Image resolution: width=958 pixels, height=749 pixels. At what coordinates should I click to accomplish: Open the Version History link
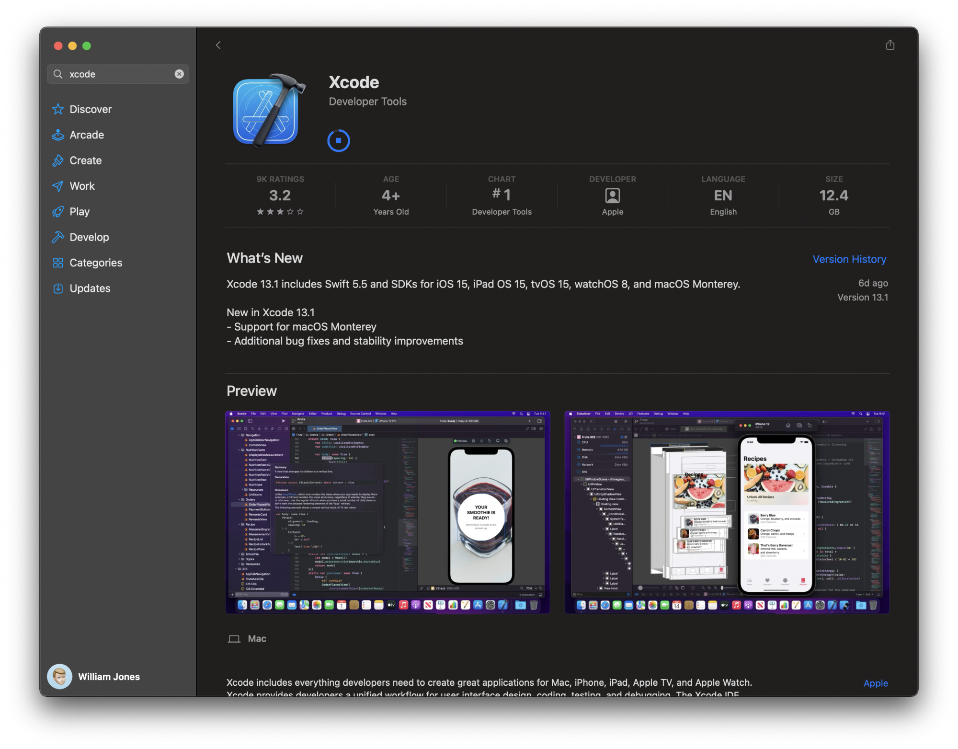[x=849, y=259]
